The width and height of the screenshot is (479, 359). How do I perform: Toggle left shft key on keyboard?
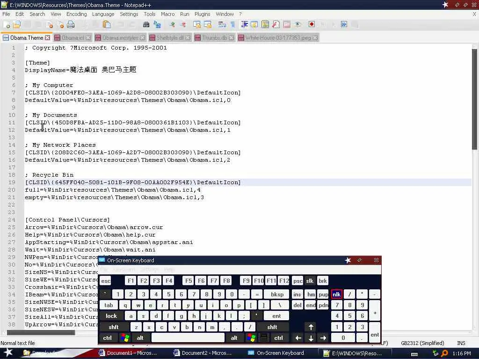point(114,327)
